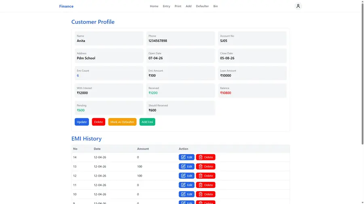Screen dimensions: 364x204
Task: Select With Interest value ₹12000
Action: (82, 93)
